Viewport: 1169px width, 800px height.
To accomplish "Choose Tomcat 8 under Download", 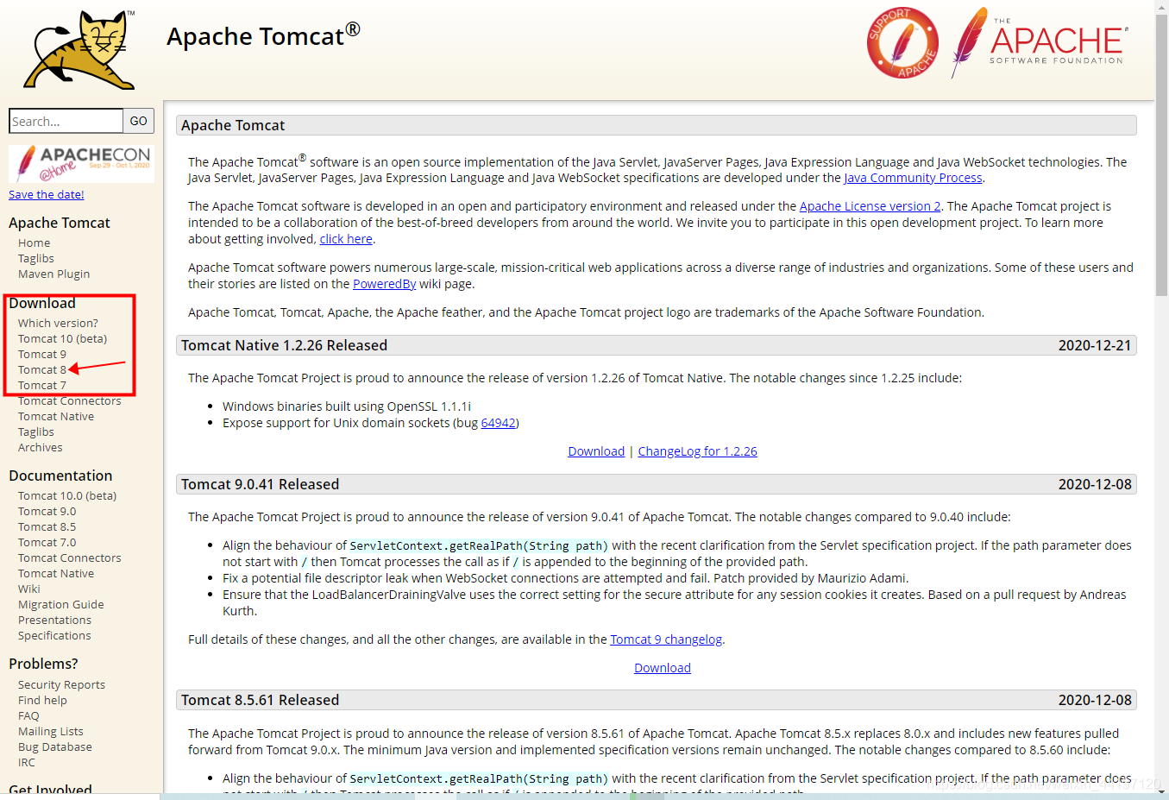I will pyautogui.click(x=42, y=370).
